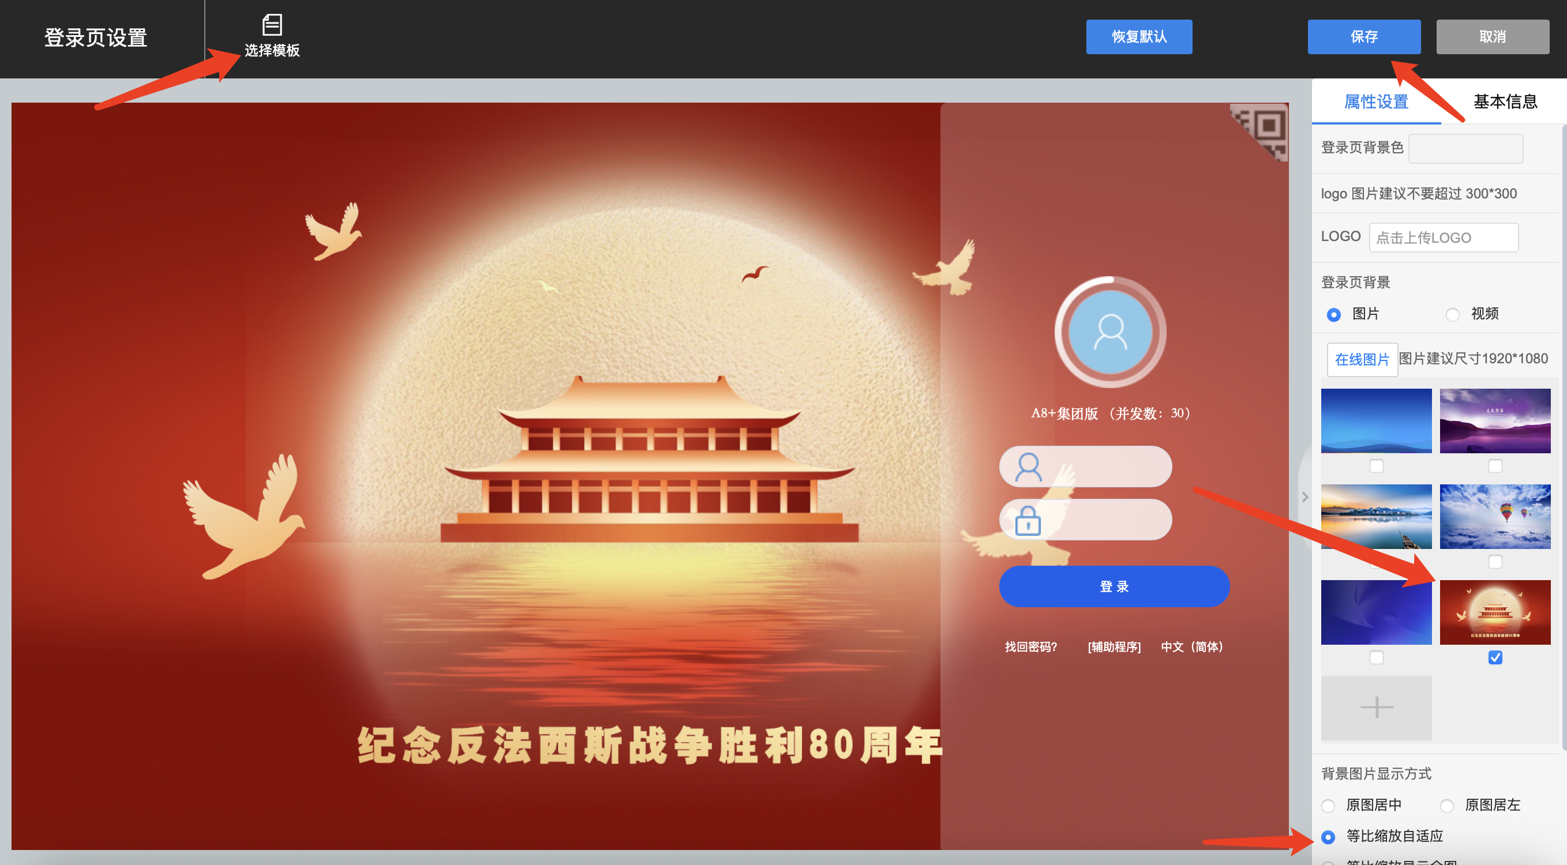Choose 原图居中 display mode
The image size is (1567, 865).
[1328, 806]
